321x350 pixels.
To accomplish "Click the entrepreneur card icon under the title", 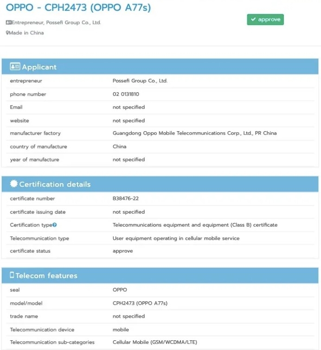I will click(8, 22).
